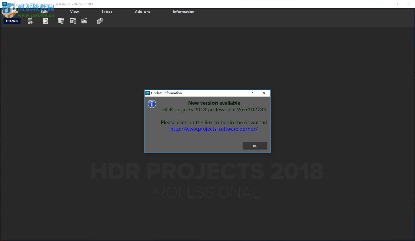The height and width of the screenshot is (241, 415).
Task: Click the film clapperboard toolbar icon
Action: (84, 21)
